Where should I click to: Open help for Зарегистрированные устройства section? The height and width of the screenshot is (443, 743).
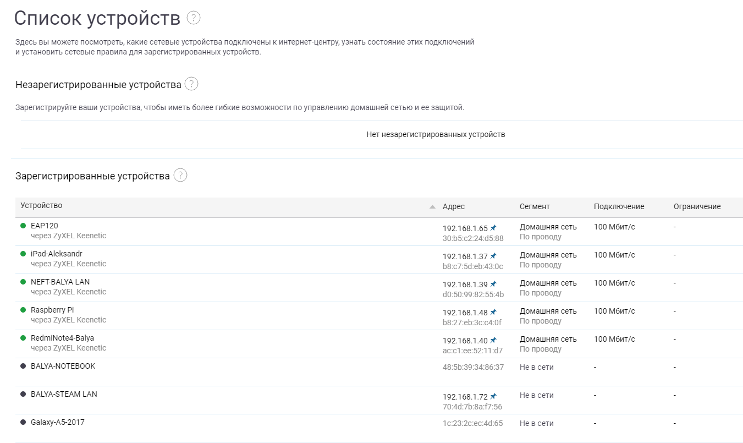click(180, 176)
